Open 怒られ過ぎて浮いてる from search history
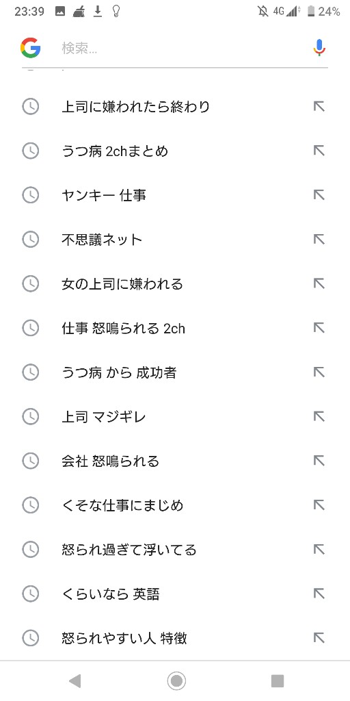Image resolution: width=350 pixels, height=701 pixels. tap(175, 550)
